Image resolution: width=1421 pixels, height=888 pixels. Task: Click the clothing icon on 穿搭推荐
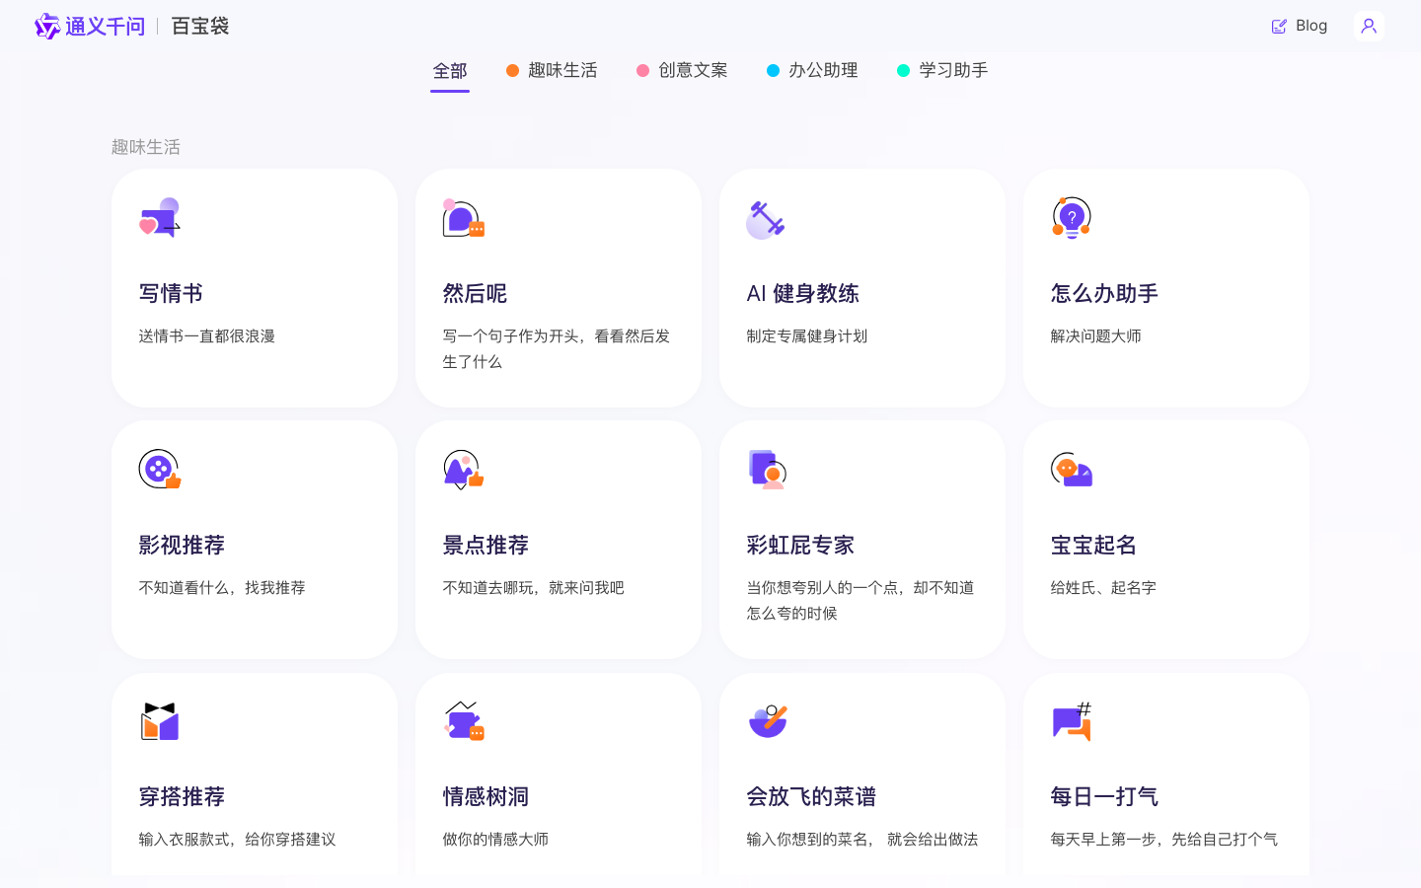159,721
